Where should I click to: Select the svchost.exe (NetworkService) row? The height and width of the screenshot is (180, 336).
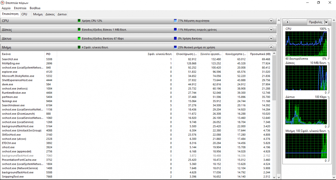tap(136, 168)
